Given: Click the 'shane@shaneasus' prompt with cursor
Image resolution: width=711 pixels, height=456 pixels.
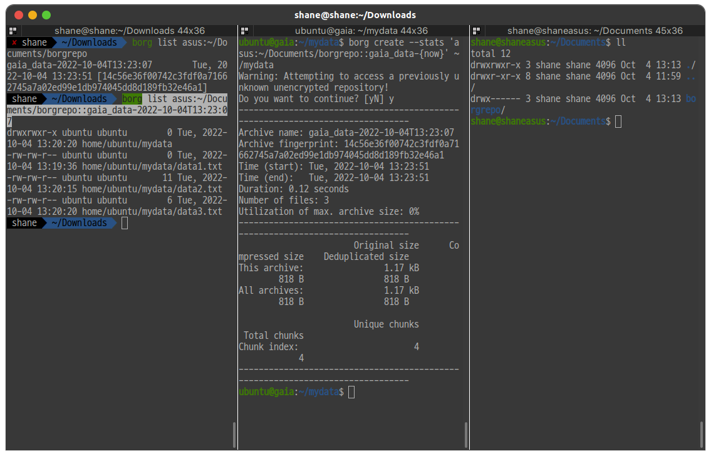Looking at the screenshot, I should tap(546, 122).
